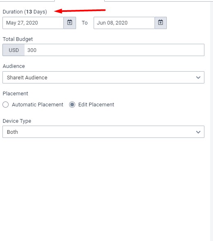Select the Automatic Placement radio button

click(6, 105)
